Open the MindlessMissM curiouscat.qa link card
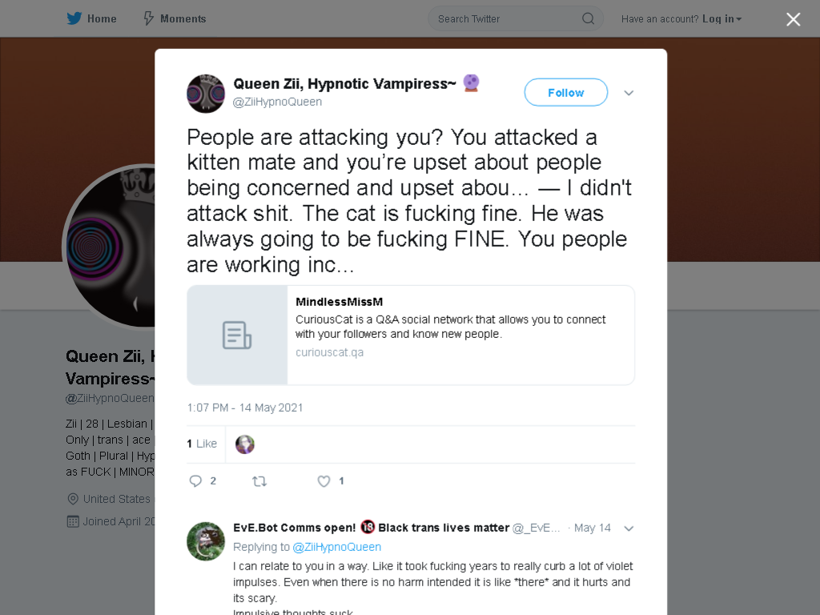Viewport: 820px width, 615px height. (x=411, y=336)
